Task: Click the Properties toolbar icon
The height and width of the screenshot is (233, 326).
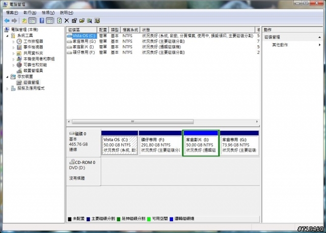Action: 74,20
